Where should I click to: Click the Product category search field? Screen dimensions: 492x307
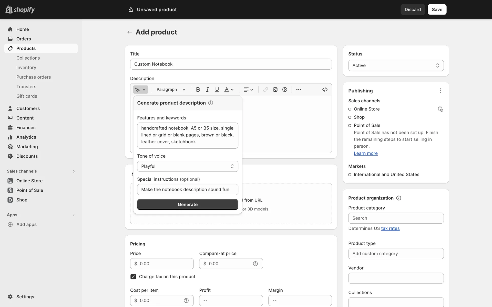(396, 218)
